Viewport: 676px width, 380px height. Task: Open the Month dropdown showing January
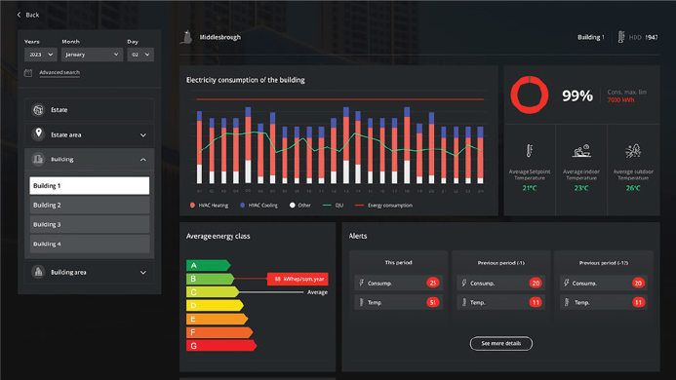pos(92,55)
